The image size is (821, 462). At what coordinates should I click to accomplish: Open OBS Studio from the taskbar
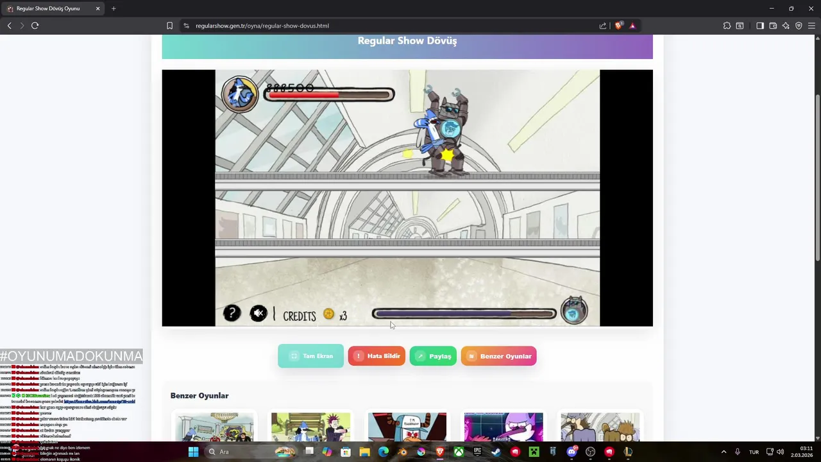tap(590, 452)
